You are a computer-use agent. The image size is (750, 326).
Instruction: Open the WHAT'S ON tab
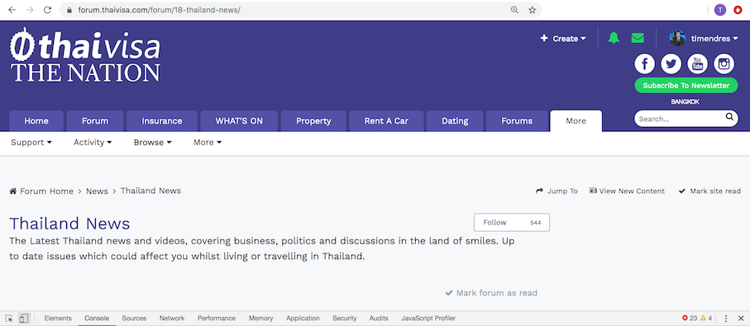point(239,120)
